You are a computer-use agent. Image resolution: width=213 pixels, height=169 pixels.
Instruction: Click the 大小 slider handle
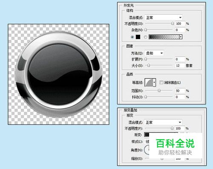coord(149,65)
